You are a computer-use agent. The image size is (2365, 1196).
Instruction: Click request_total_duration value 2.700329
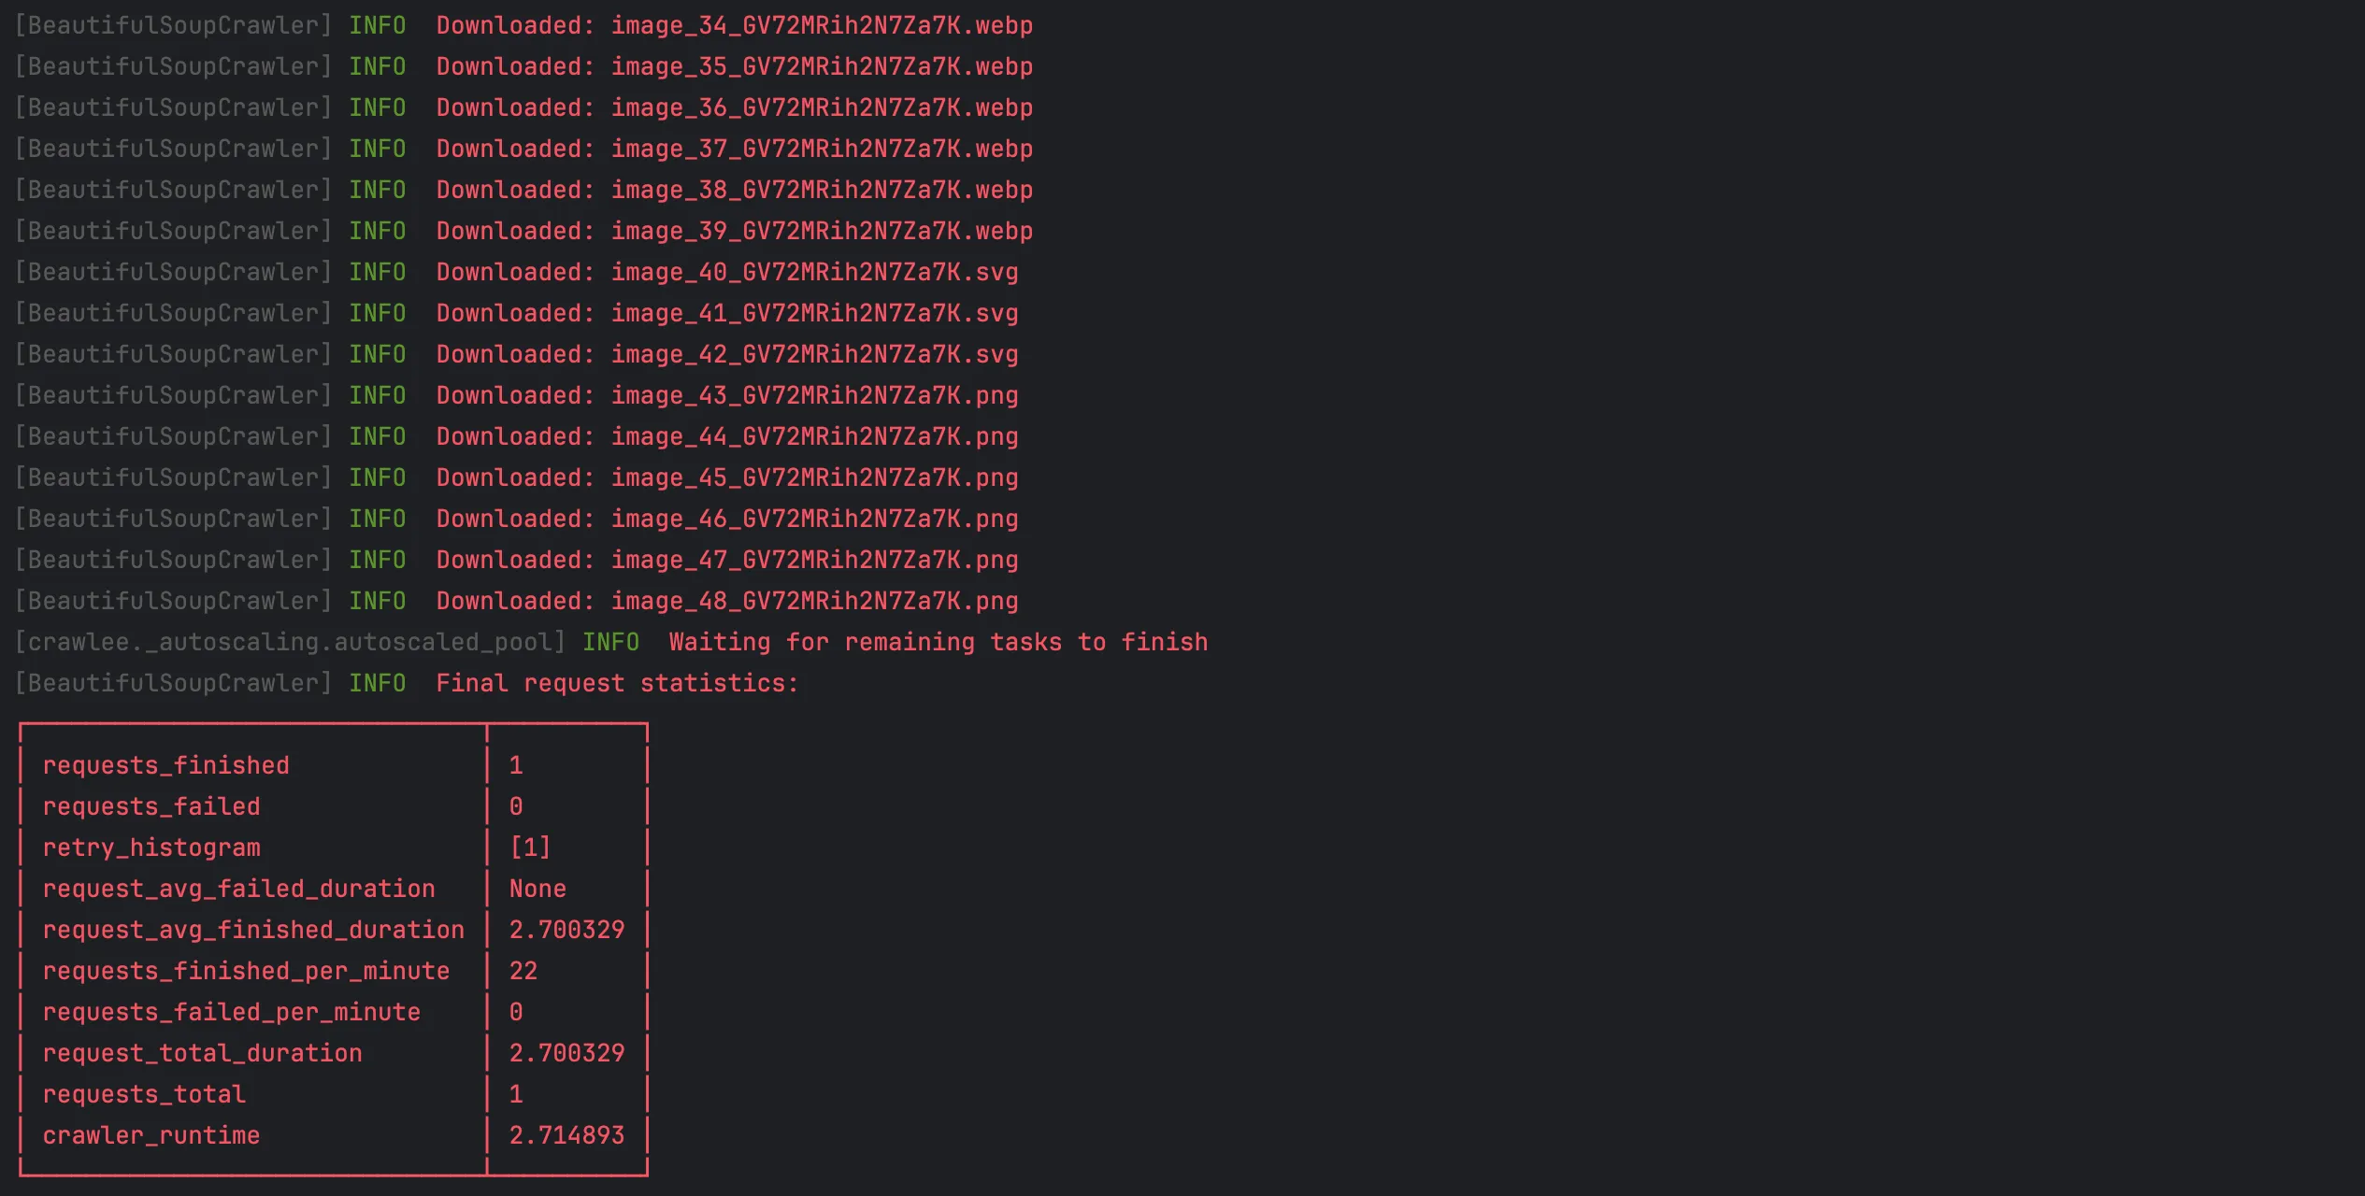click(x=566, y=1053)
